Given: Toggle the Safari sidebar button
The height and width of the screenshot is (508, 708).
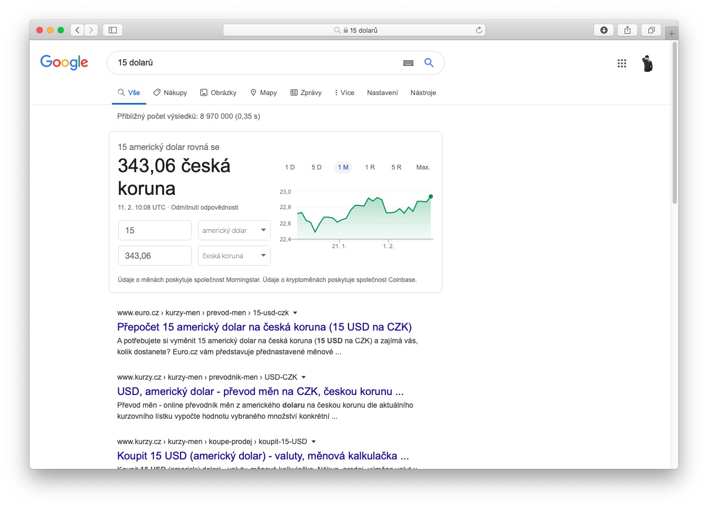Looking at the screenshot, I should coord(112,30).
